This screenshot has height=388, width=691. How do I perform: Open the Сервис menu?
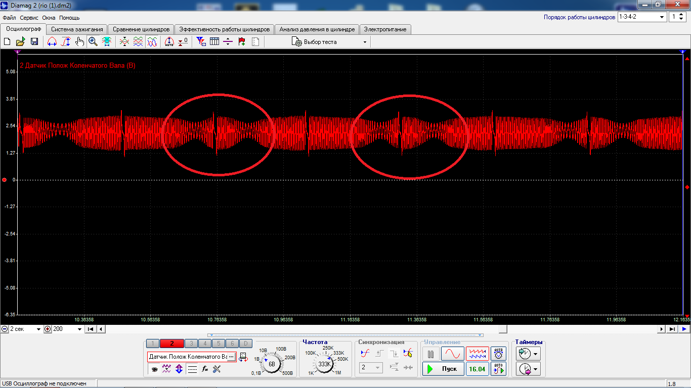point(29,17)
